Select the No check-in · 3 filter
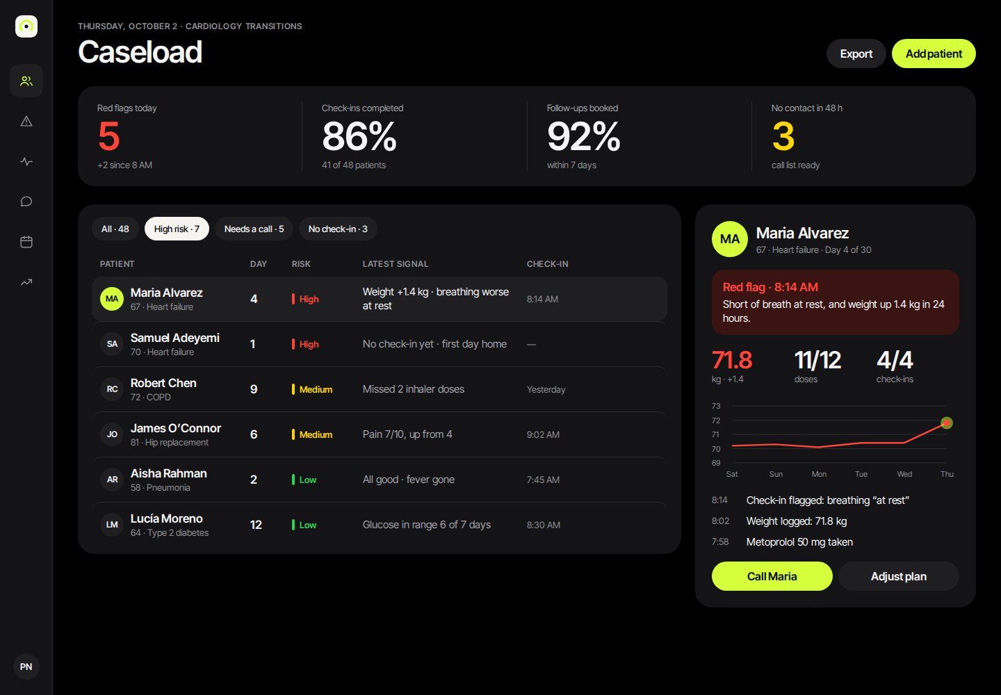Viewport: 1001px width, 695px height. point(338,229)
